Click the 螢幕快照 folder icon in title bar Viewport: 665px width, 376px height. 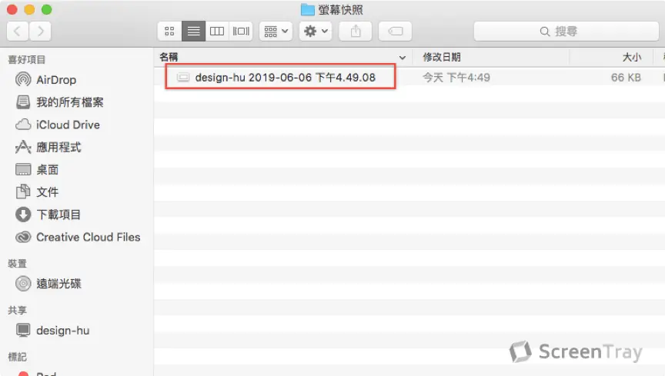point(307,10)
